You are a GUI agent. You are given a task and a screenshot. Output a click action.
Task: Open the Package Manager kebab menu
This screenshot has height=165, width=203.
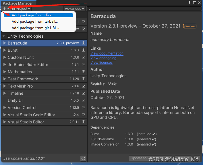[190, 3]
